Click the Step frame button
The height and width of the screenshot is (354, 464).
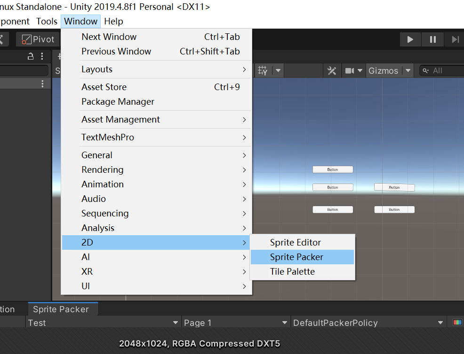point(454,39)
